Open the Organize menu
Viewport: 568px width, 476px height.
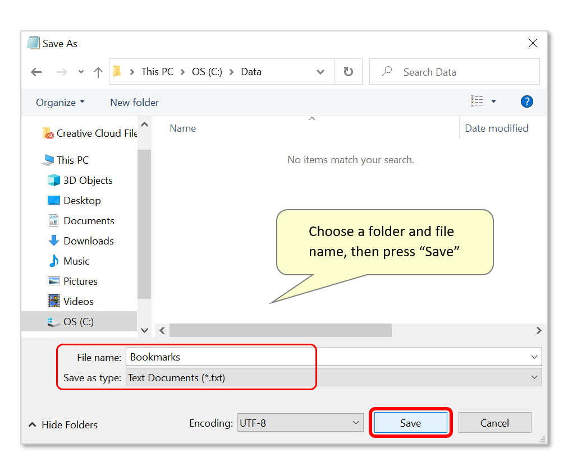coord(60,103)
